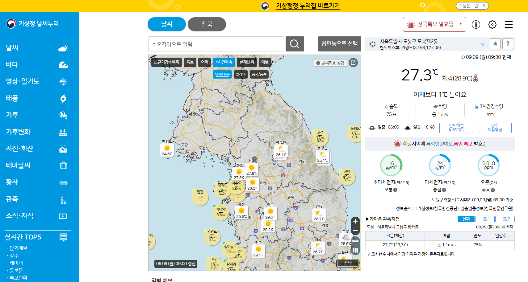Image resolution: width=528 pixels, height=282 pixels.
Task: Click the 황사 dust icon
Action: [x=63, y=183]
